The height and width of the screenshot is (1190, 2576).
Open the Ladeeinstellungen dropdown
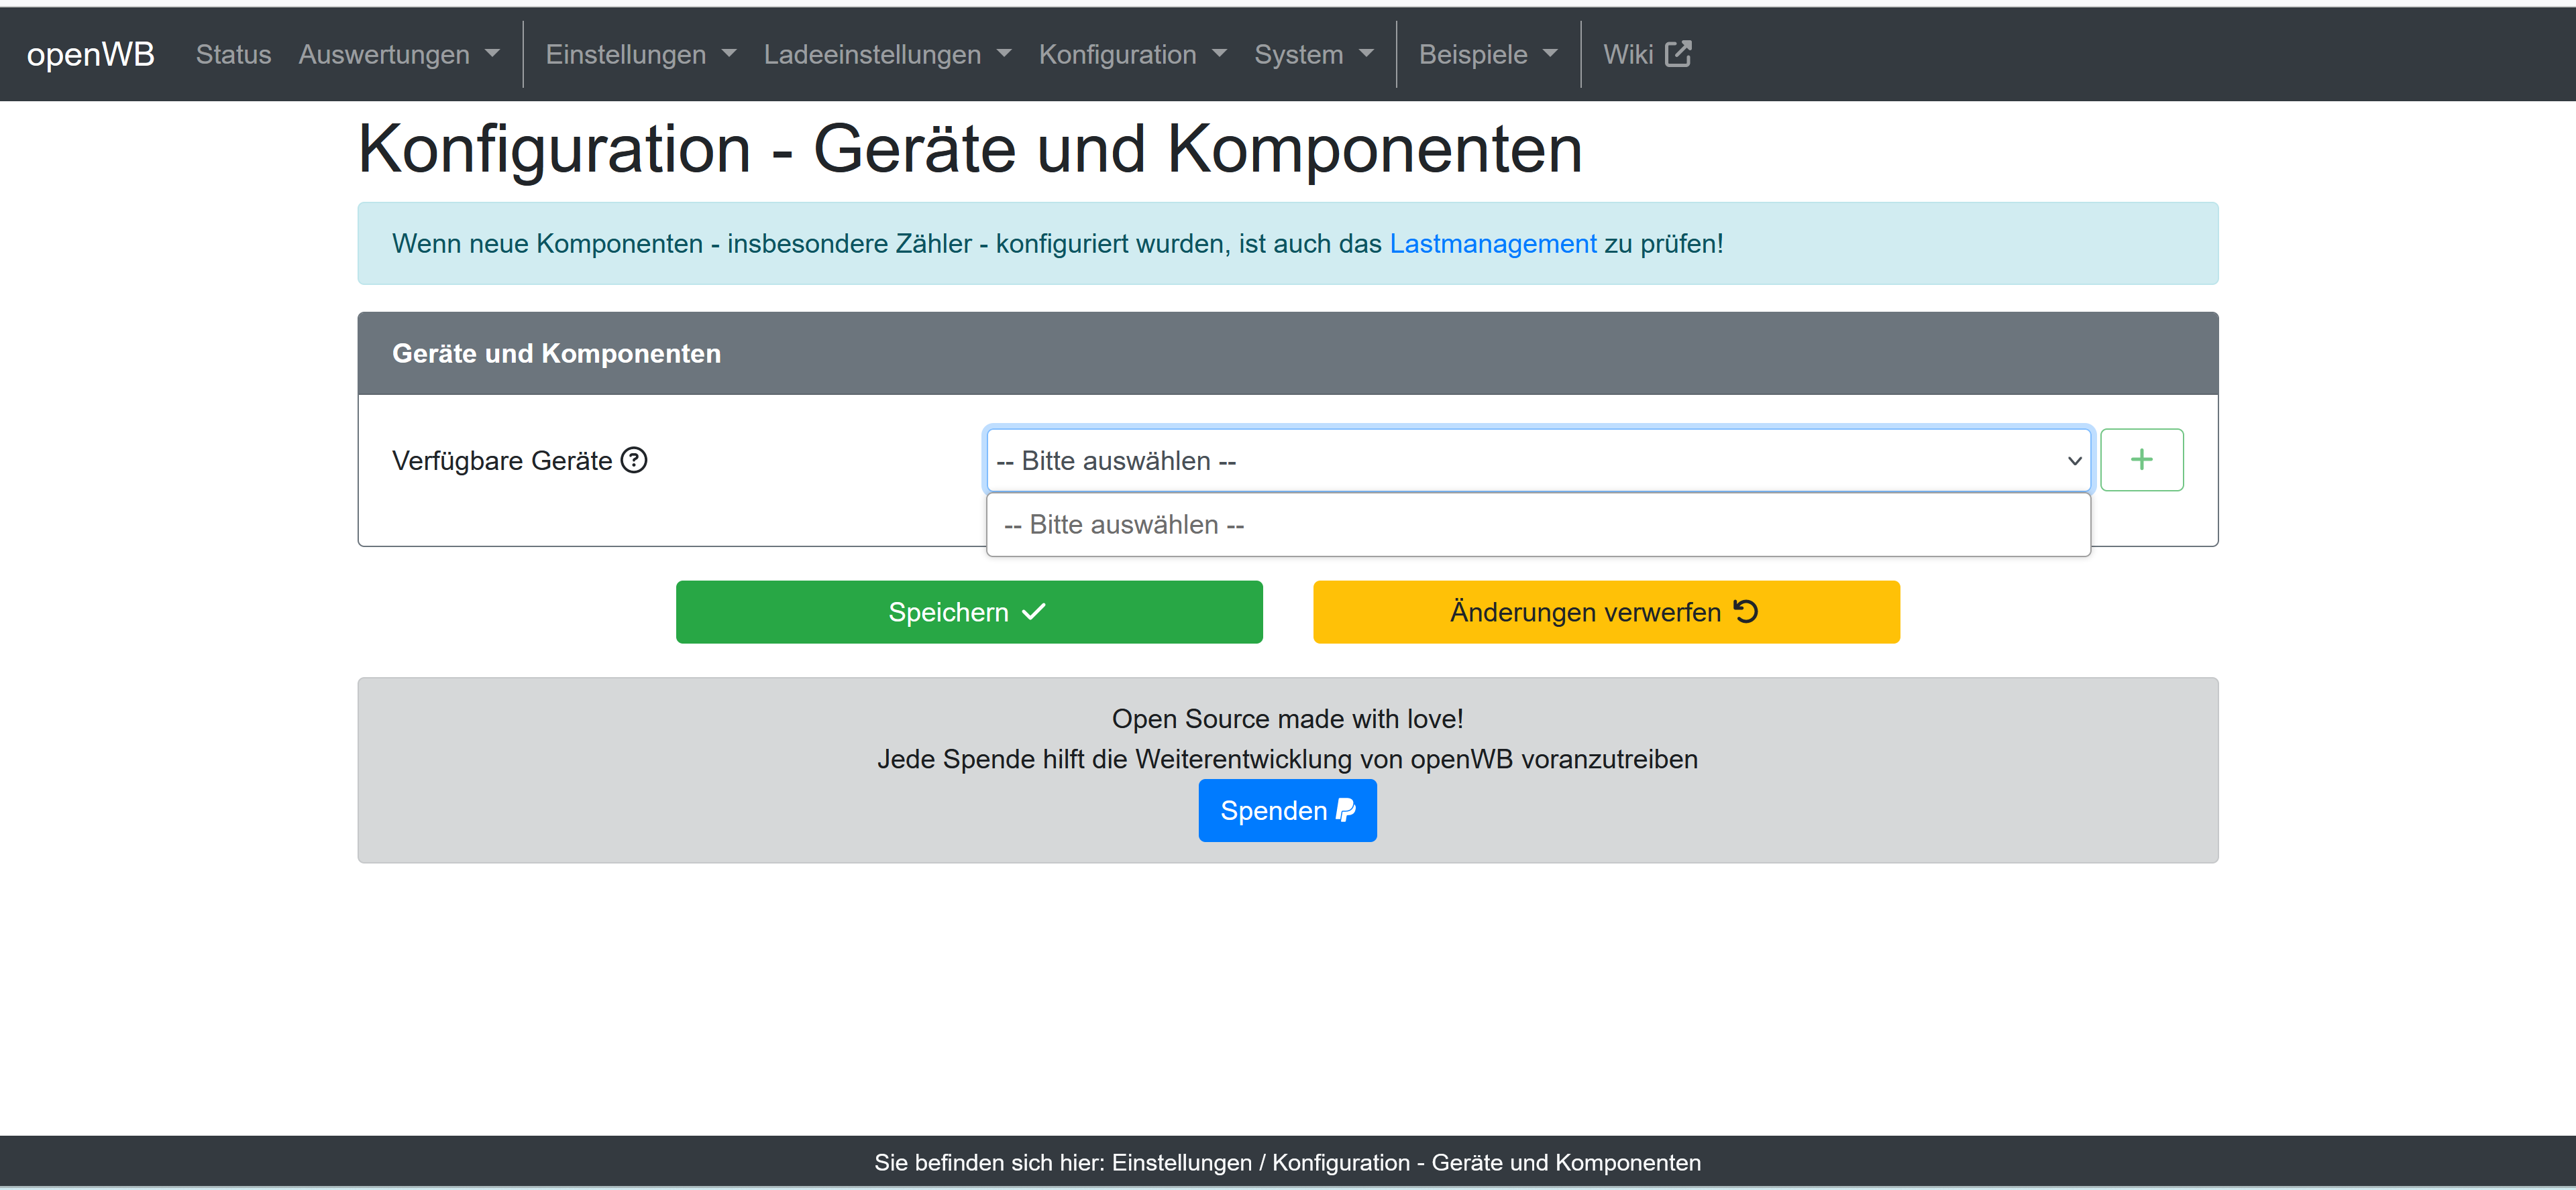887,54
